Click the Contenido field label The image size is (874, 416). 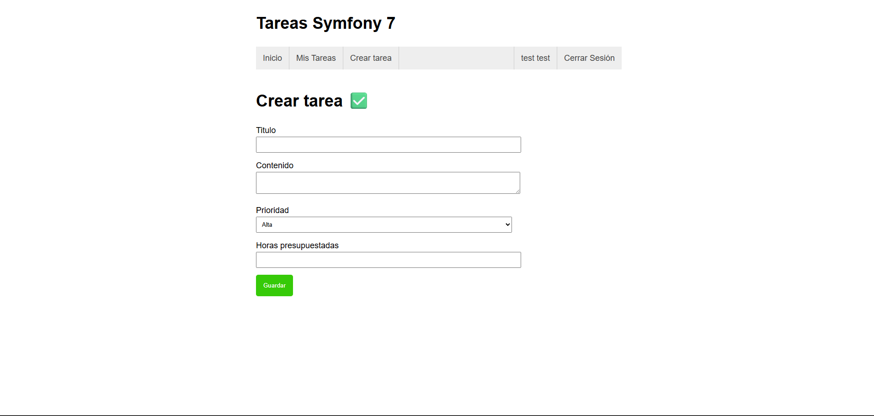(x=275, y=165)
